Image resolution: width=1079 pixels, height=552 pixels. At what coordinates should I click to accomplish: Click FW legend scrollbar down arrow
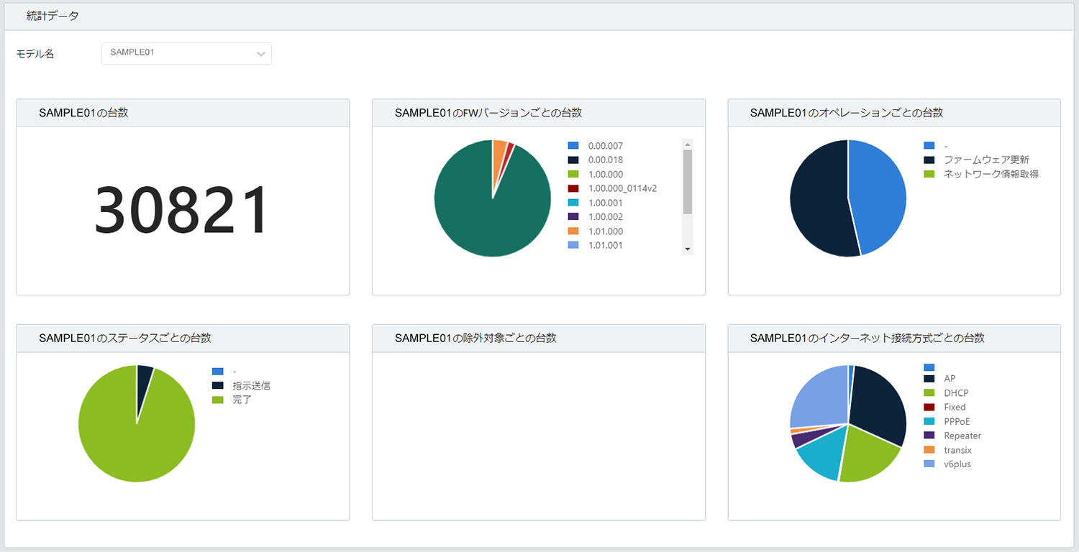point(688,249)
